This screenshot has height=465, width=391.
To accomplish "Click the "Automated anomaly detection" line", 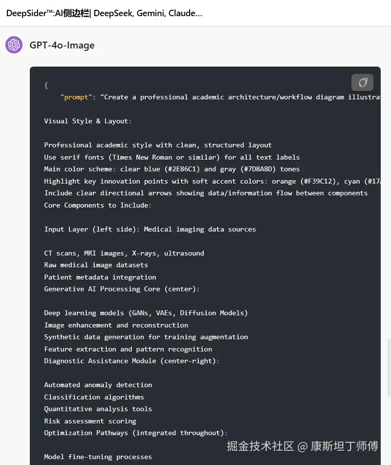I will [98, 385].
